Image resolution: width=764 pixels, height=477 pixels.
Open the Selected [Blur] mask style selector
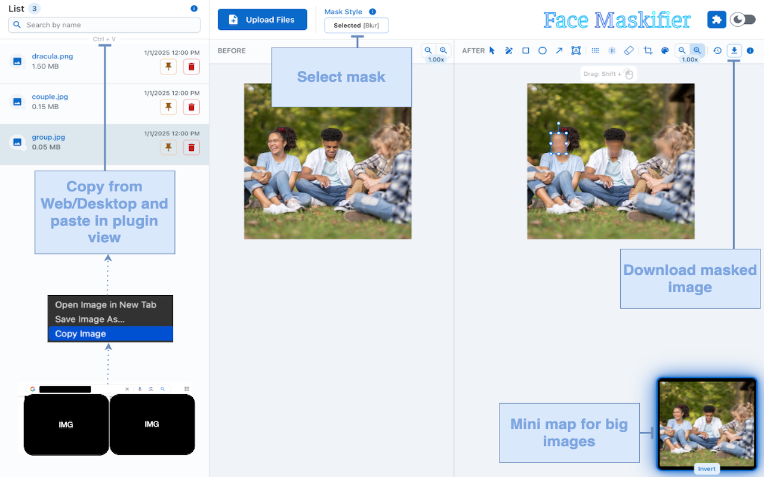(x=356, y=25)
